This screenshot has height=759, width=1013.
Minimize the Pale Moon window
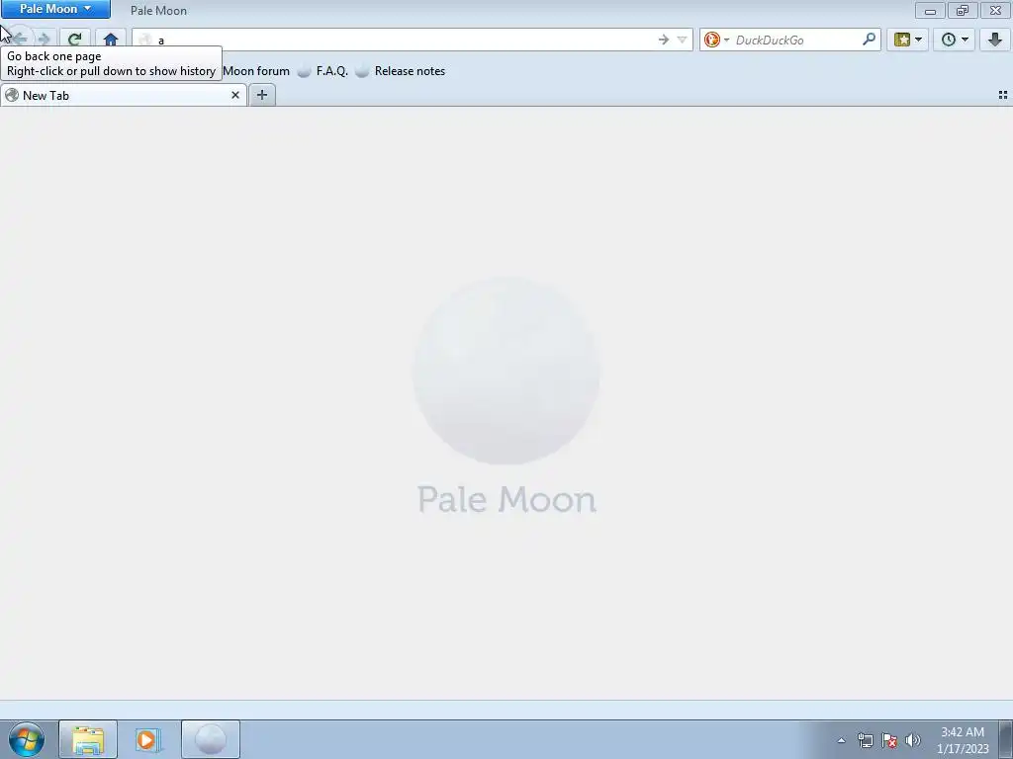(x=930, y=10)
